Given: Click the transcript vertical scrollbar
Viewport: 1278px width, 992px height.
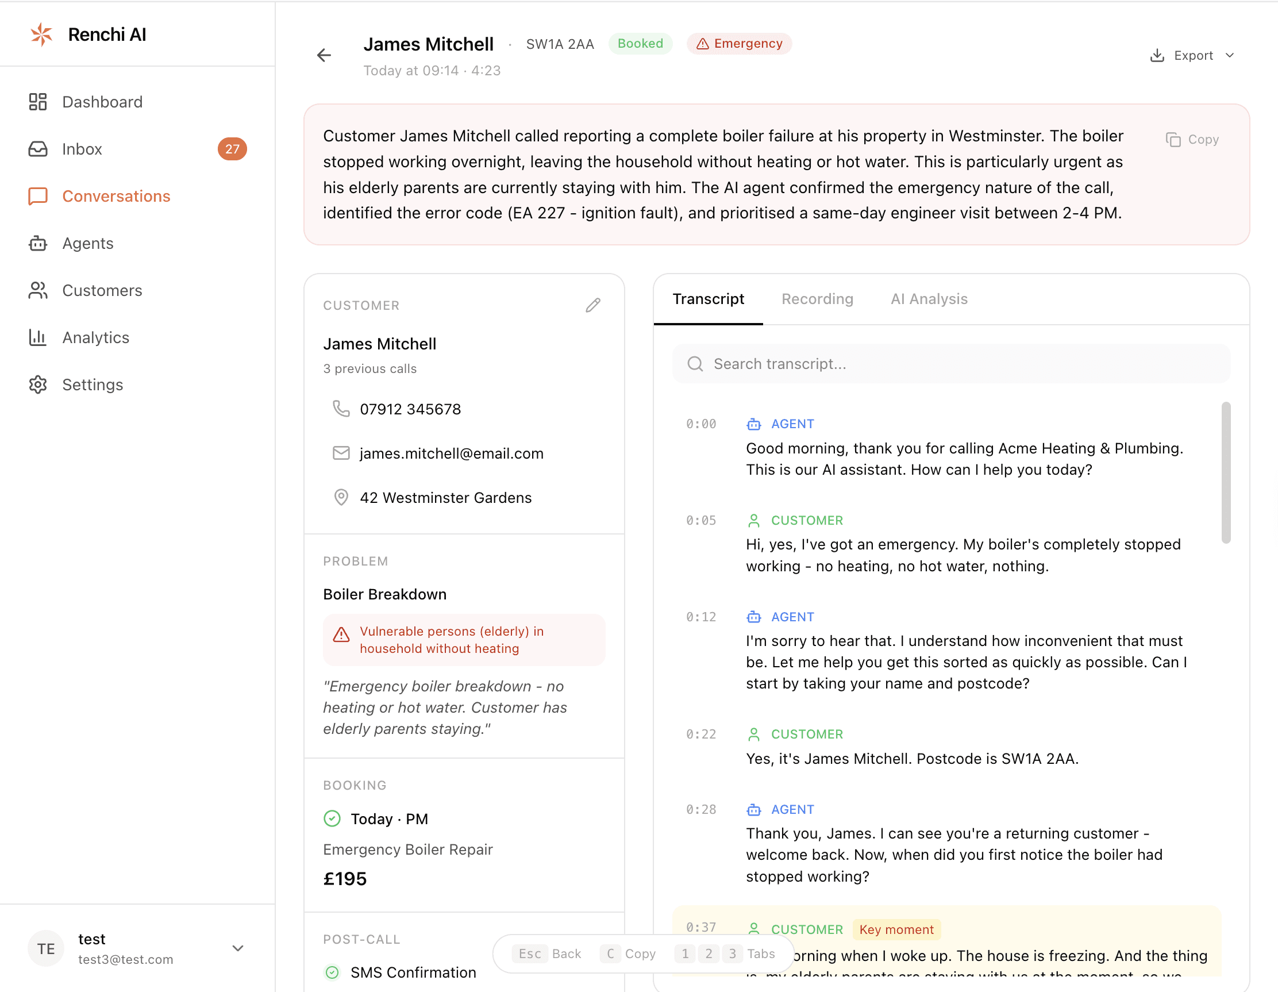Looking at the screenshot, I should [x=1226, y=472].
